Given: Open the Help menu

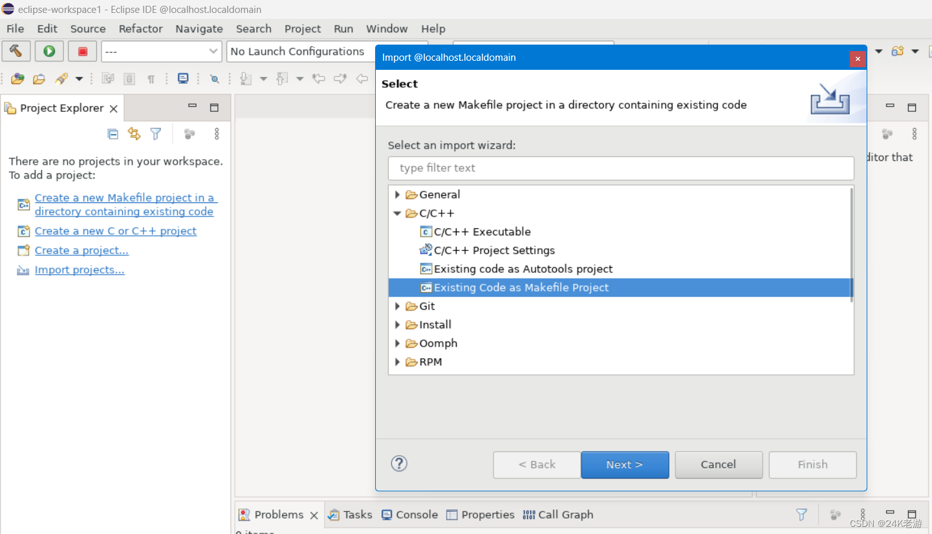Looking at the screenshot, I should [433, 28].
